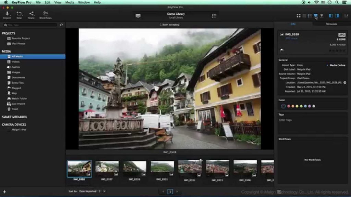The width and height of the screenshot is (351, 197).
Task: Click the Import toolbar icon
Action: pos(7,15)
